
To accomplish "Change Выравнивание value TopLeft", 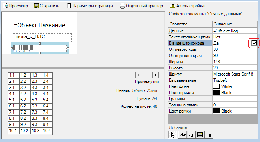I will 234,80.
